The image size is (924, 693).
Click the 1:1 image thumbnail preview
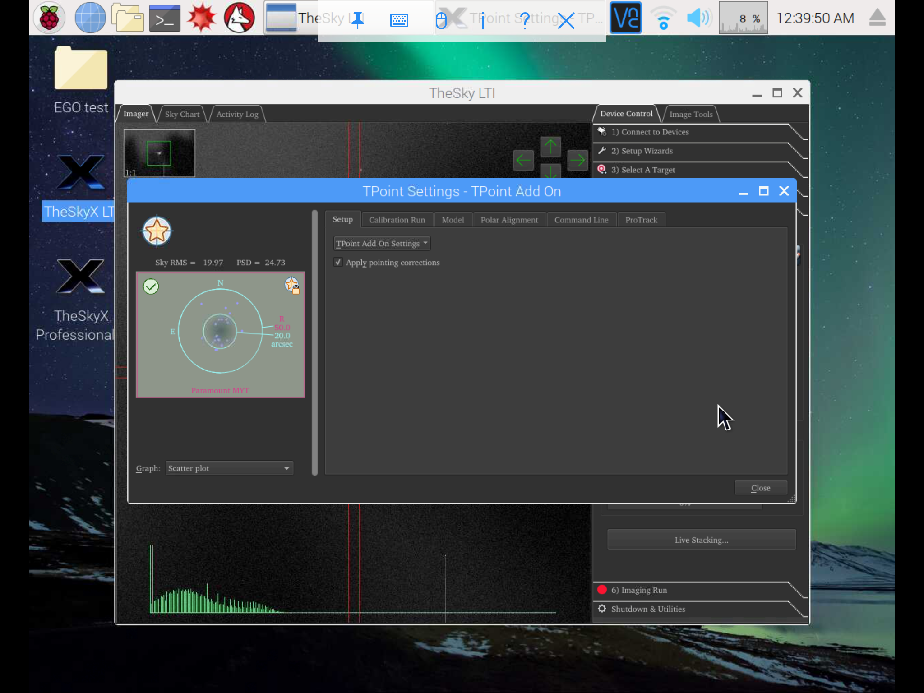coord(159,153)
